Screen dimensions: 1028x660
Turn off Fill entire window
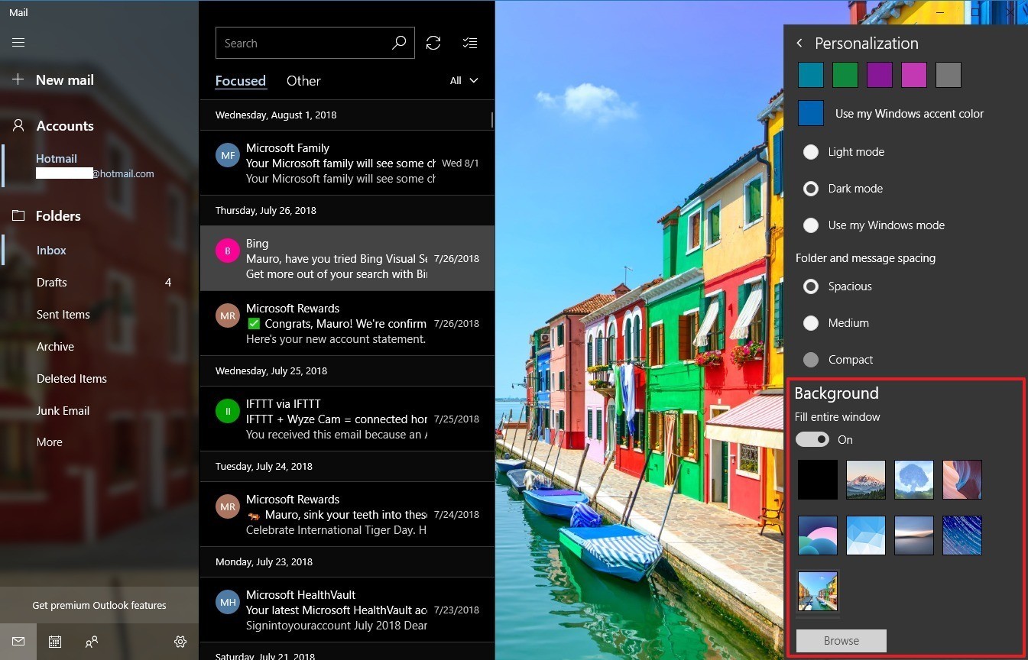pos(812,439)
